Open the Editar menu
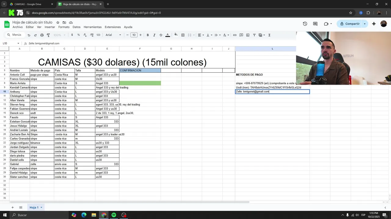The width and height of the screenshot is (391, 219). 30,27
